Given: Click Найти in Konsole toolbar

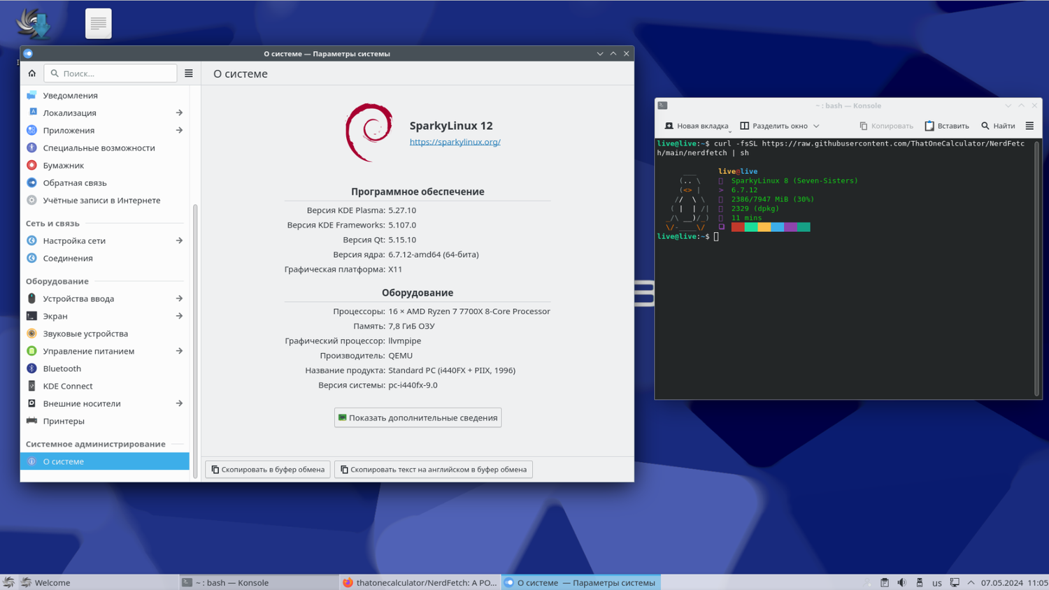Looking at the screenshot, I should (x=998, y=126).
